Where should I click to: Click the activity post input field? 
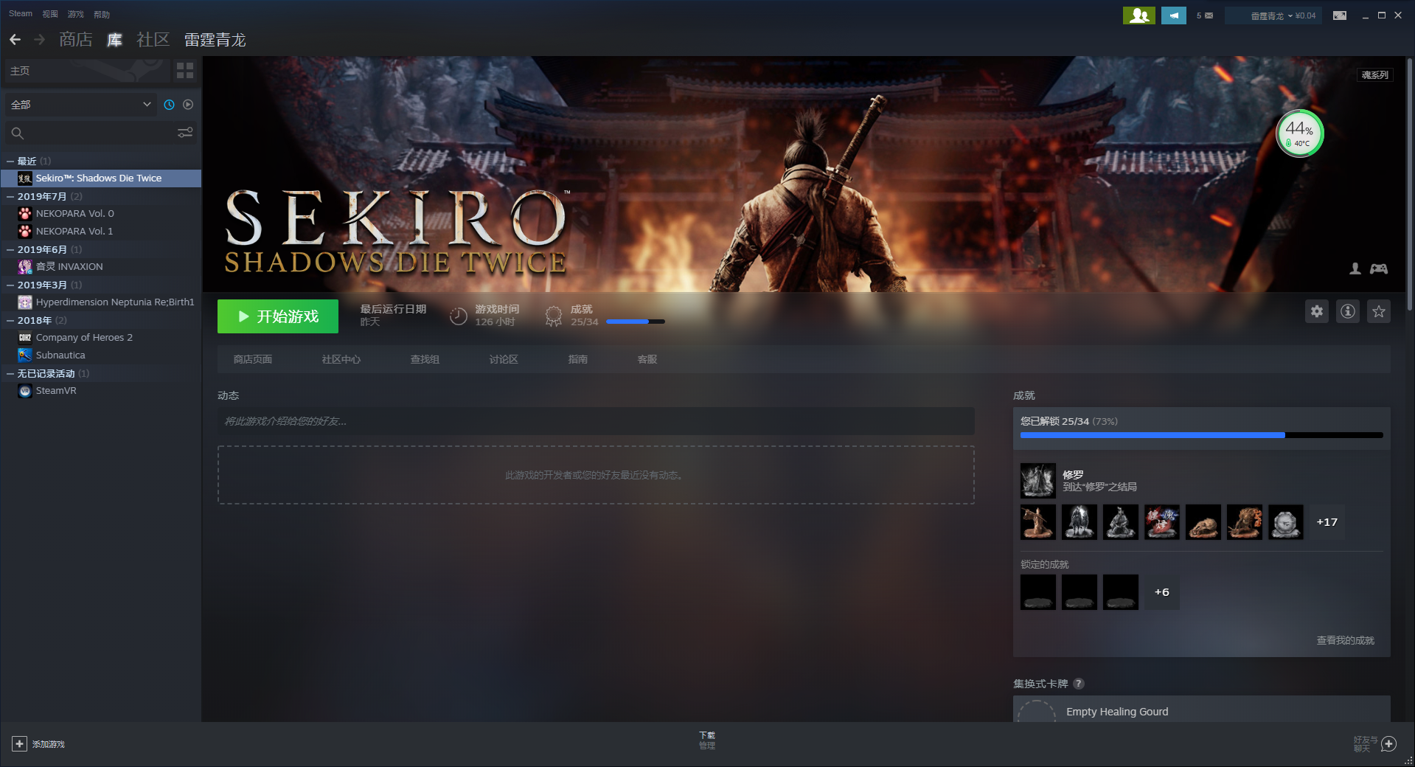(596, 421)
